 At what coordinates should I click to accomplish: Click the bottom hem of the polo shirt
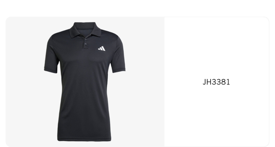coord(84,139)
